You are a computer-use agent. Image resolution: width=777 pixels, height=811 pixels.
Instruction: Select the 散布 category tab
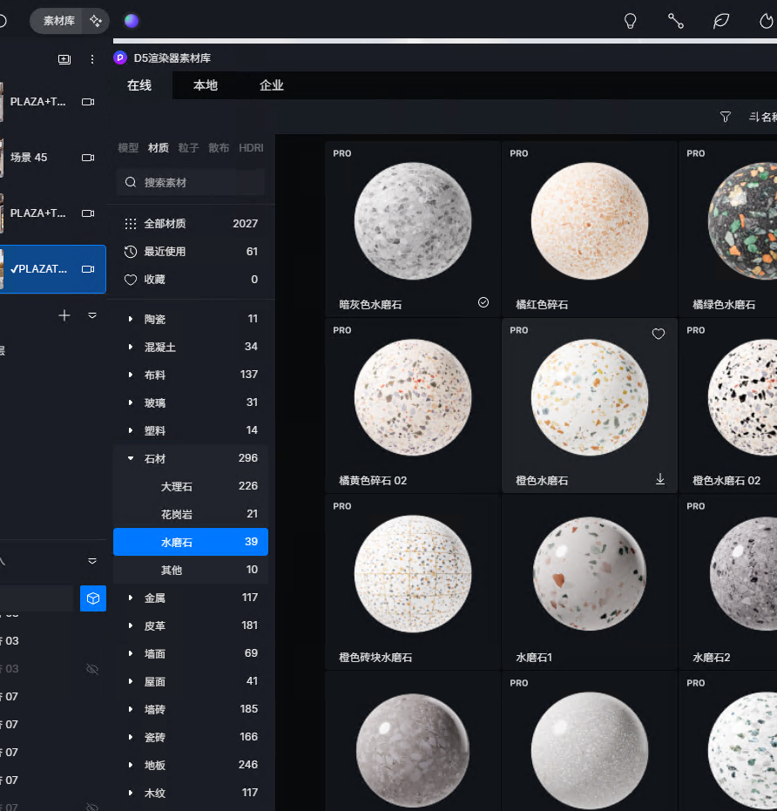[x=219, y=148]
